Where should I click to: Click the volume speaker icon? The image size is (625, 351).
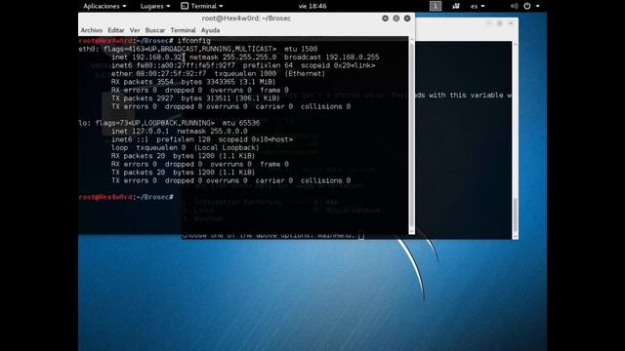click(x=515, y=6)
